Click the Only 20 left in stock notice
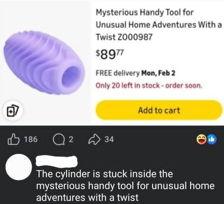 [149, 86]
